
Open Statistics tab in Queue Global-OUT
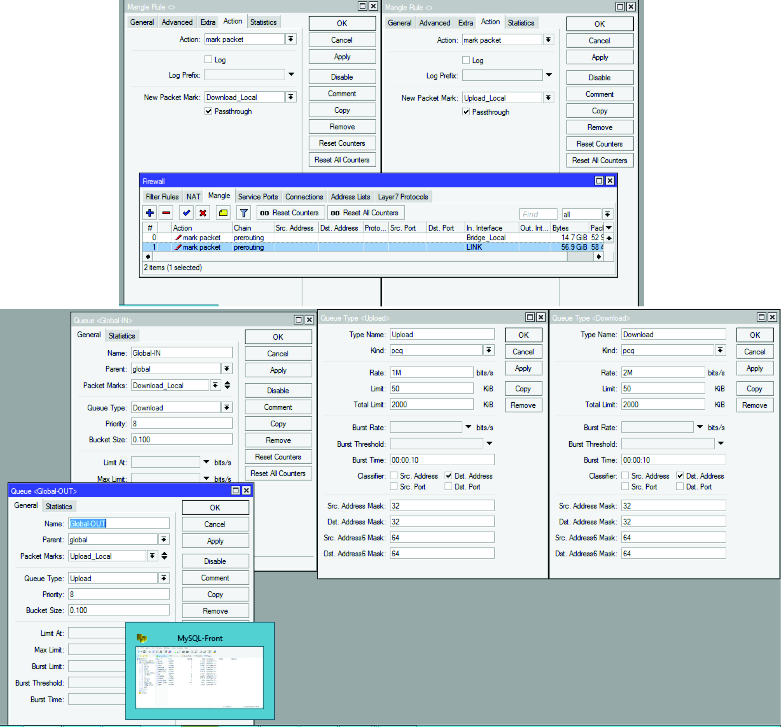pos(59,506)
